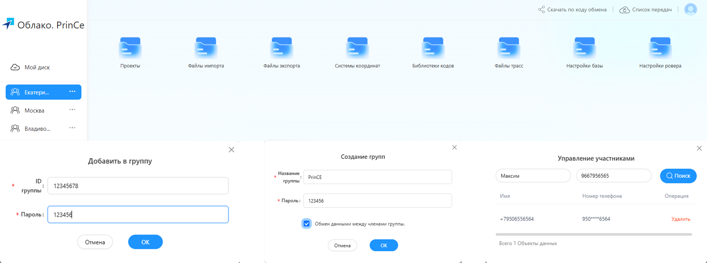Click the cloud icon beside Список передач

624,10
